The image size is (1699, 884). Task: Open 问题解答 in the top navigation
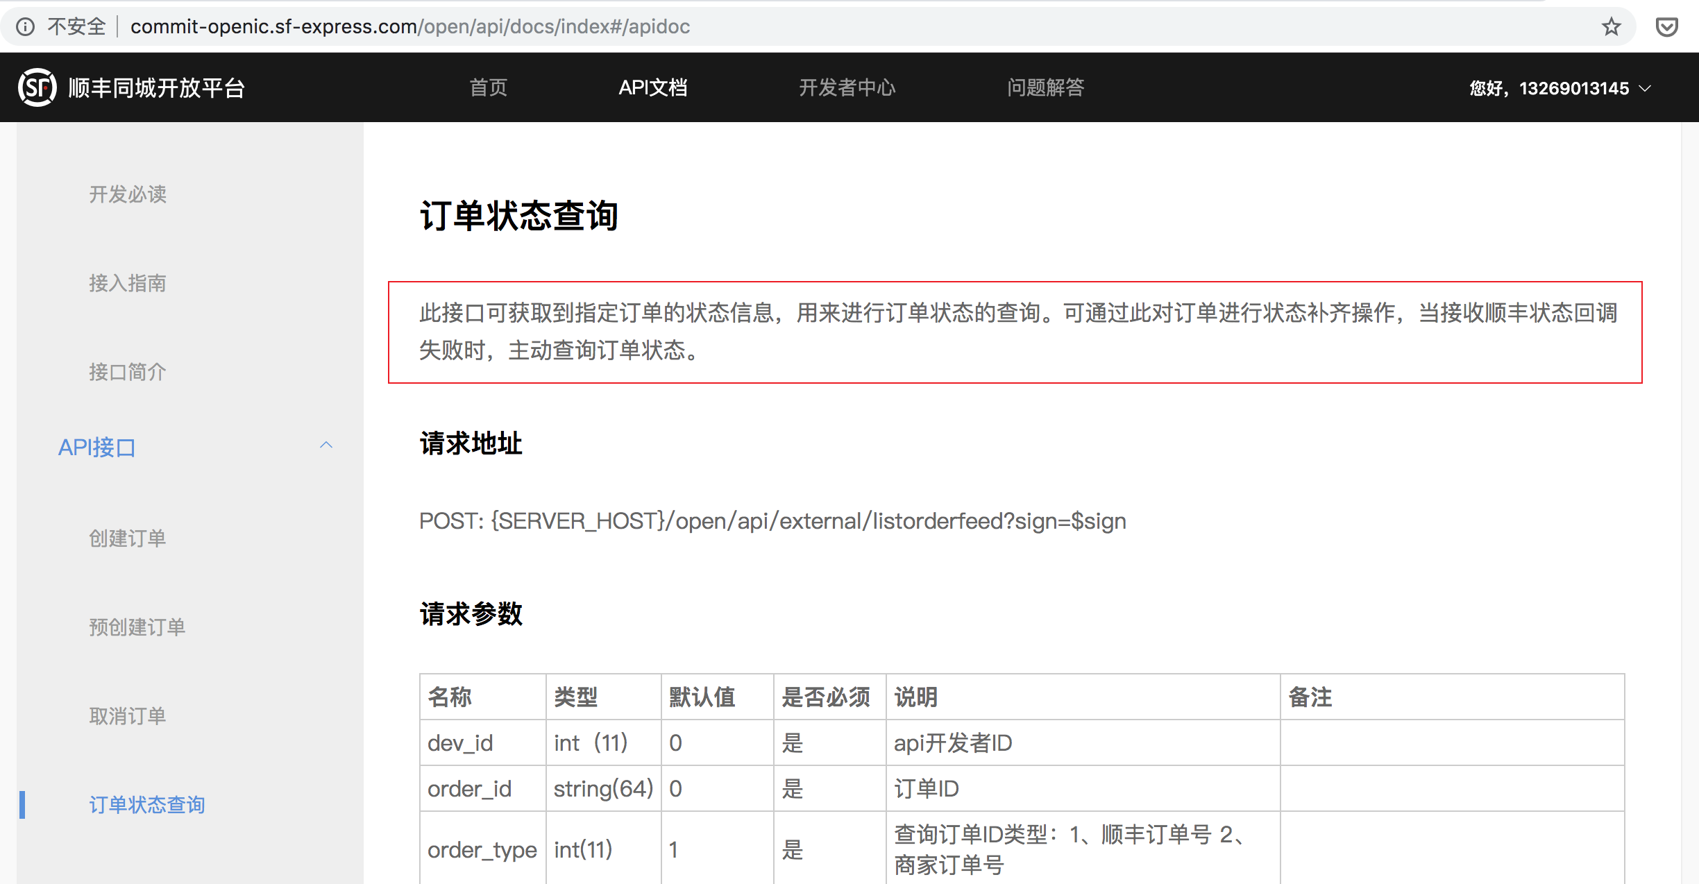[1046, 87]
